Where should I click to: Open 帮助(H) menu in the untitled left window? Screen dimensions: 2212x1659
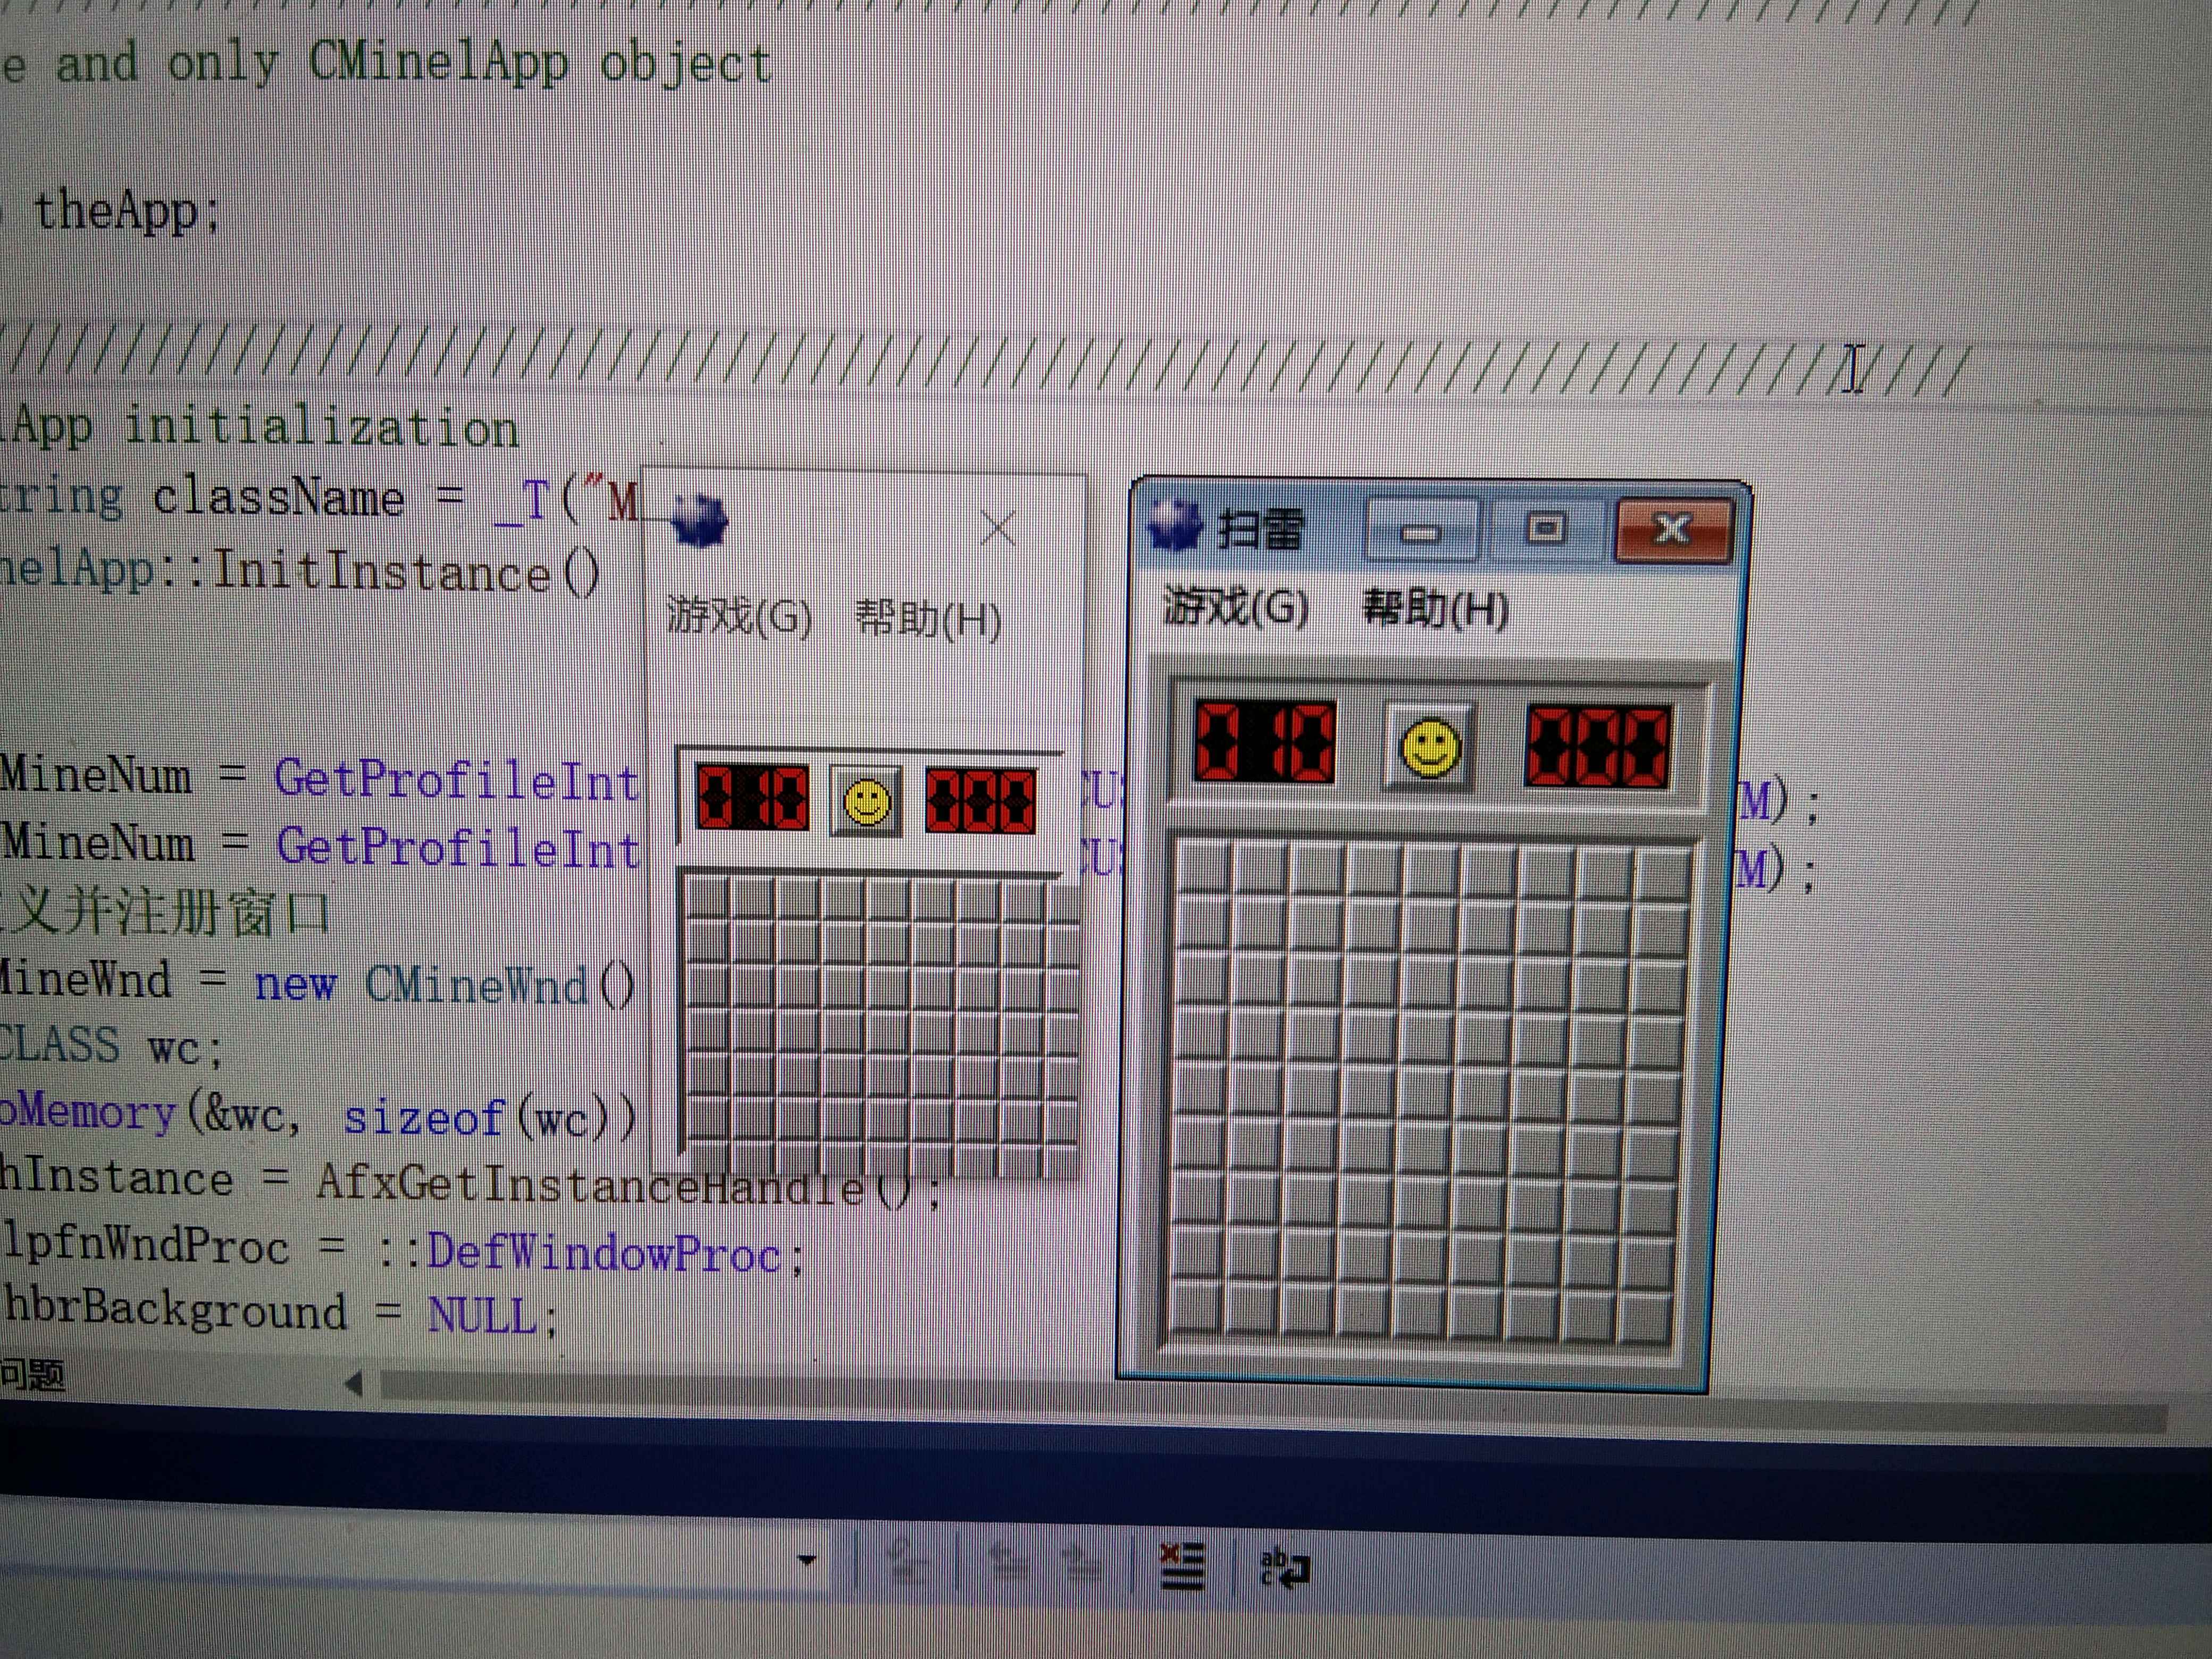929,620
